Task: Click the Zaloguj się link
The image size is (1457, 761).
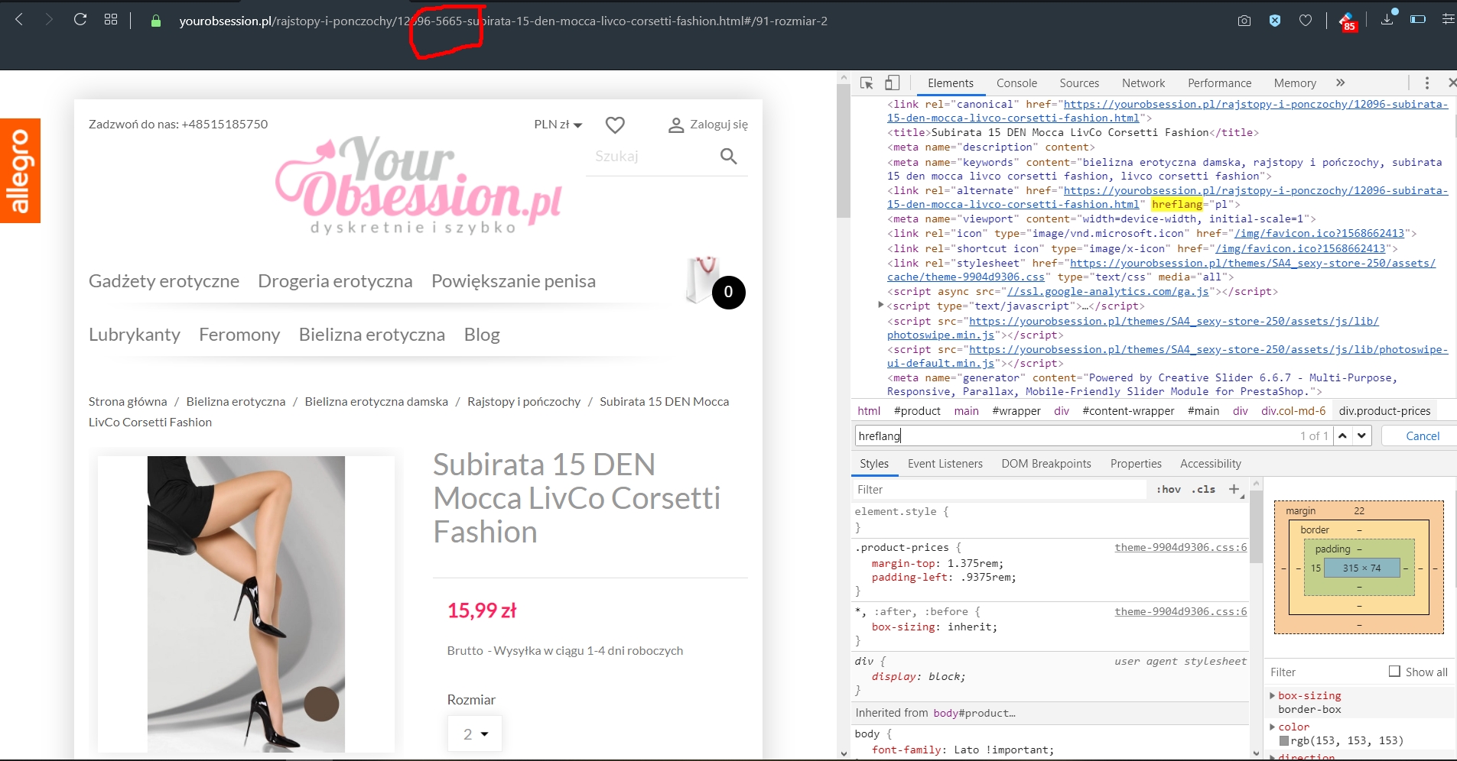Action: 717,125
